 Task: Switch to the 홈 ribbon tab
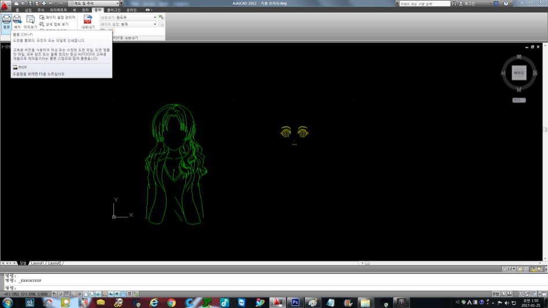point(17,10)
